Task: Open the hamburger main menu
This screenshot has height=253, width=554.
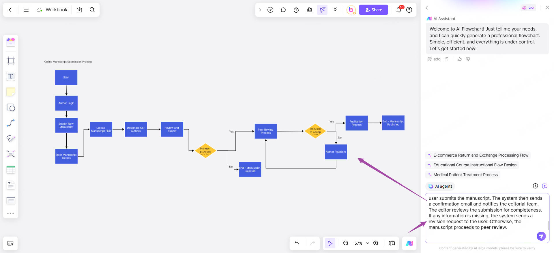Action: tap(26, 10)
